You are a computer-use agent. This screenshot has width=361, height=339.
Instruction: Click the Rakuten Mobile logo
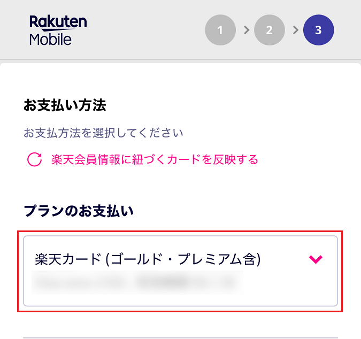[x=58, y=30]
